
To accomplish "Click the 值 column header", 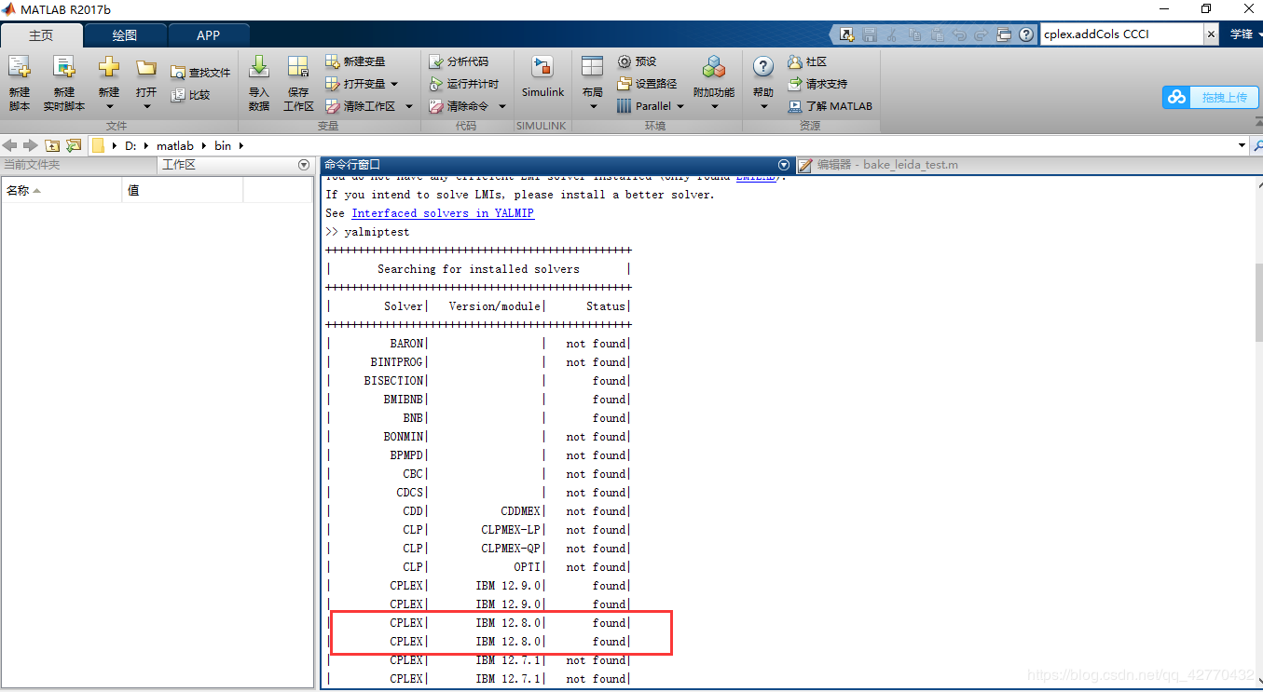I will coord(183,190).
